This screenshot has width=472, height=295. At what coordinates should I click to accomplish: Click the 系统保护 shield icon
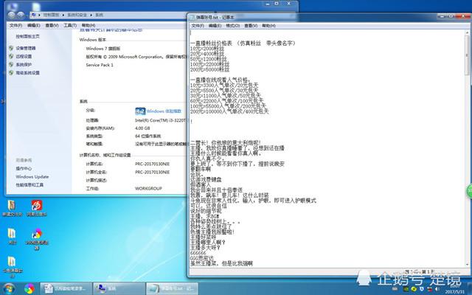point(10,64)
